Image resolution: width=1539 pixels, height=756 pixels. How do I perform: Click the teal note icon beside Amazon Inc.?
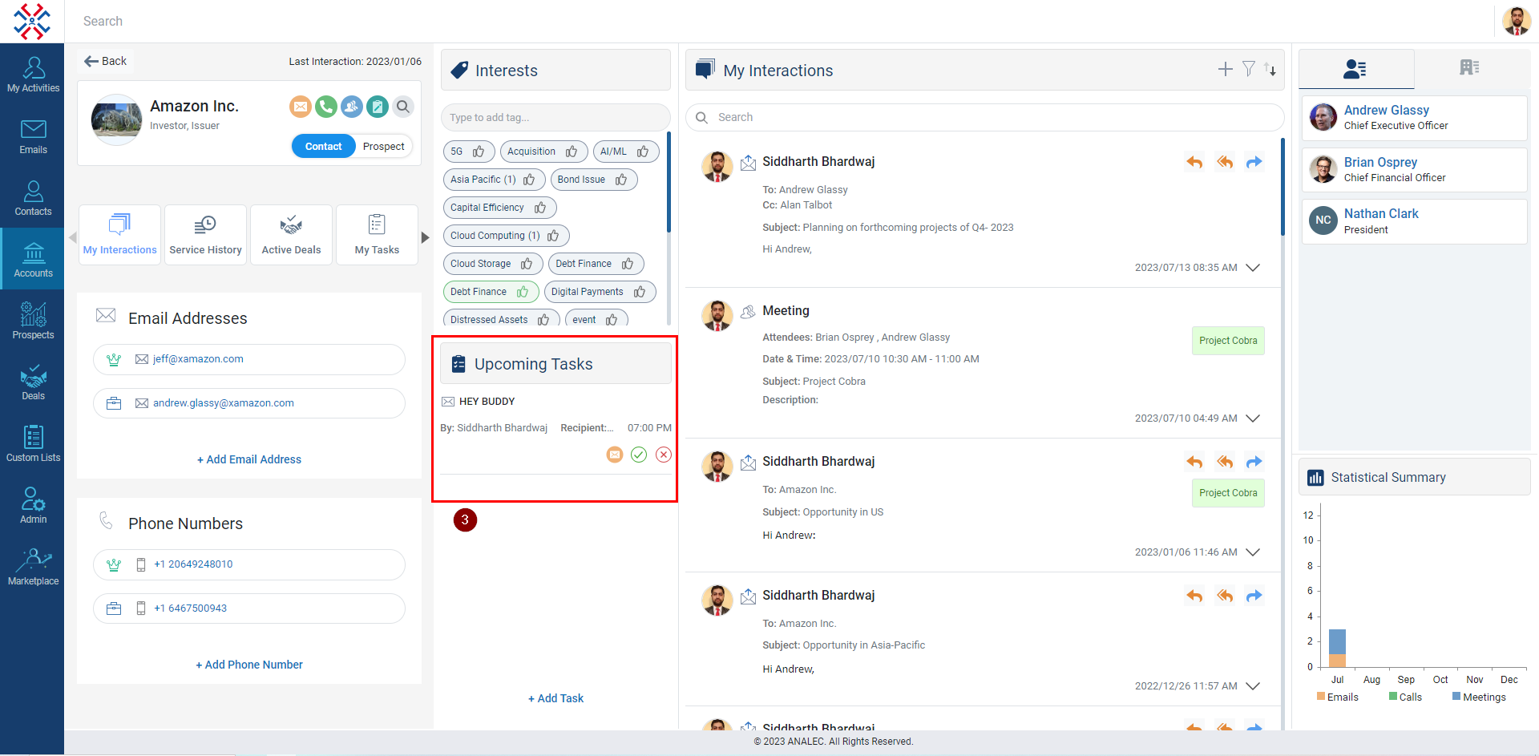[x=378, y=106]
